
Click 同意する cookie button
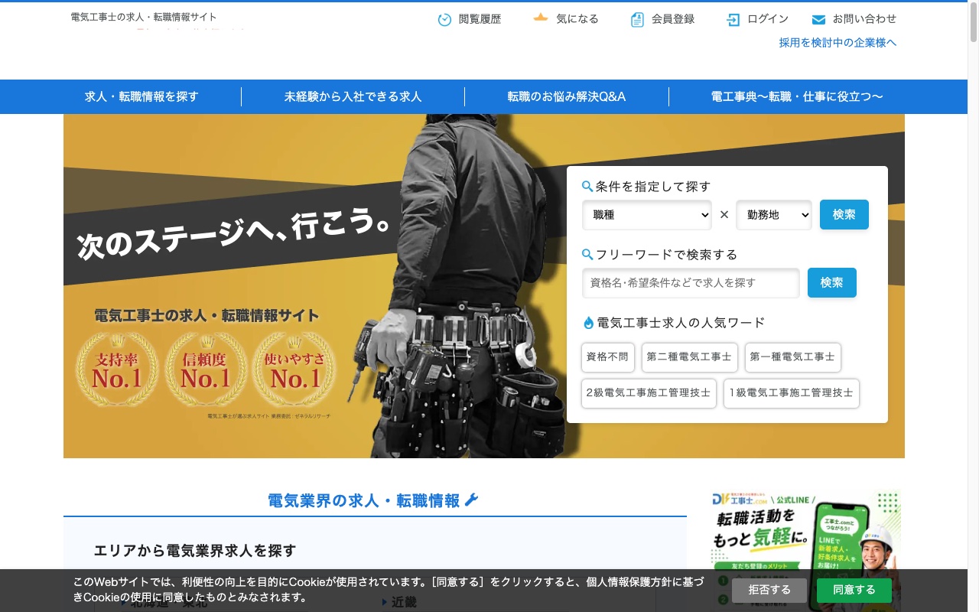click(854, 590)
